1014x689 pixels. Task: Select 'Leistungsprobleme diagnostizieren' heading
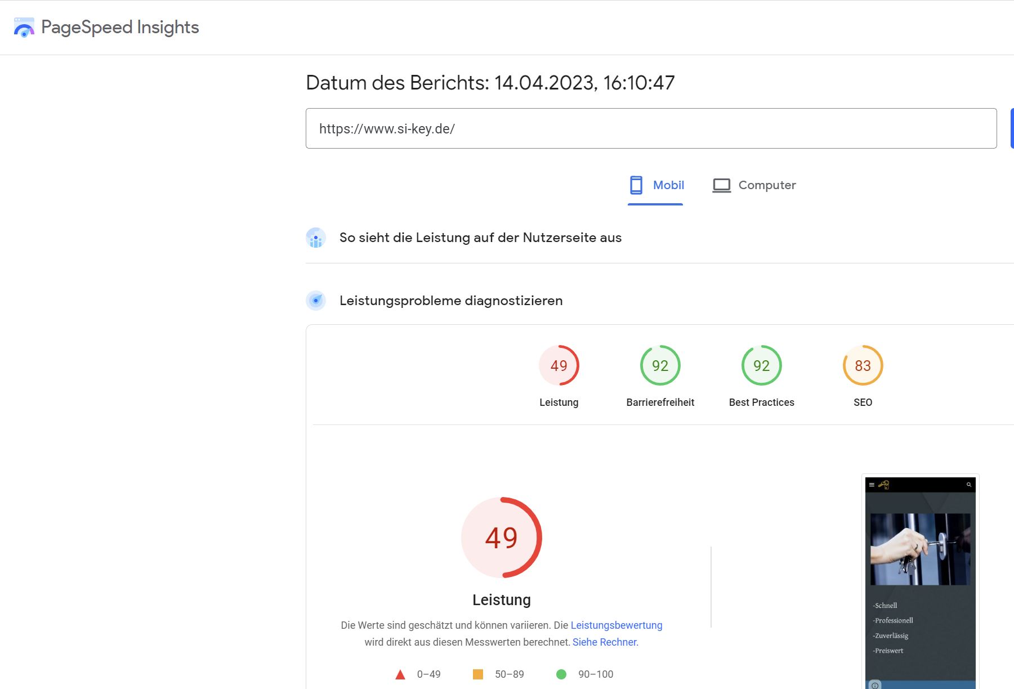(451, 301)
